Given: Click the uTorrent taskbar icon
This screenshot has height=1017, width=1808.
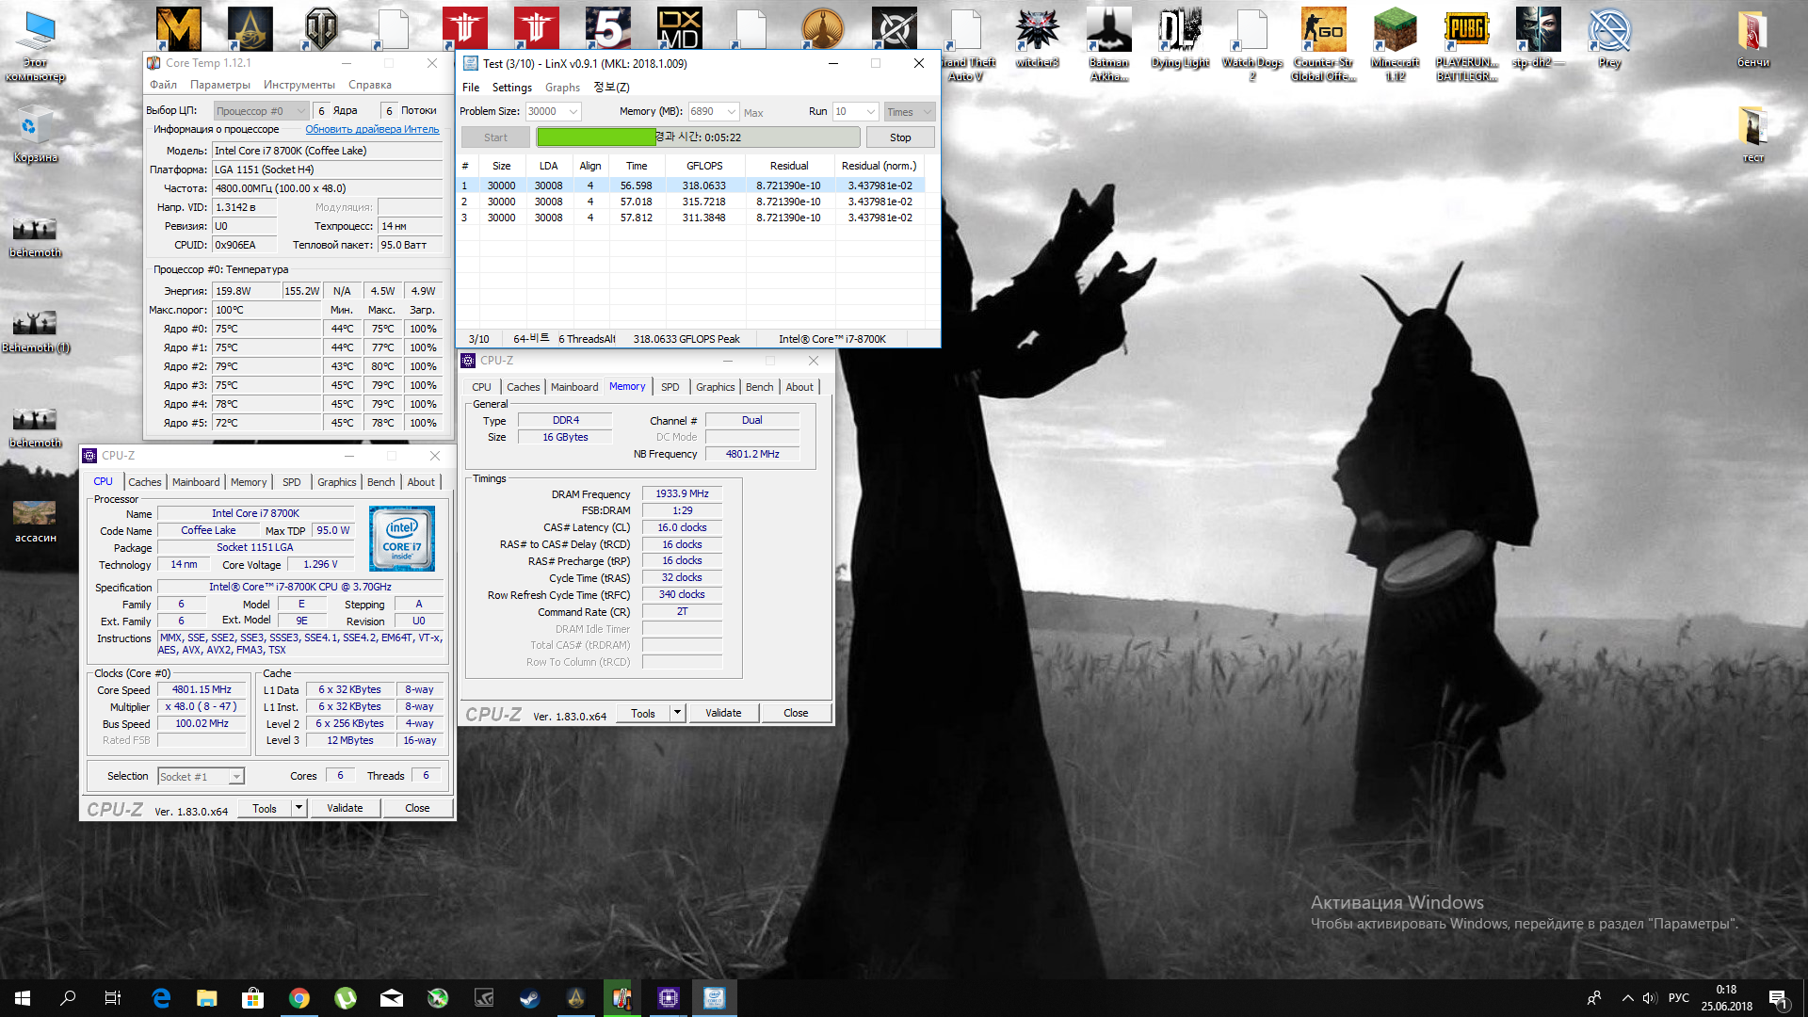Looking at the screenshot, I should 346,998.
